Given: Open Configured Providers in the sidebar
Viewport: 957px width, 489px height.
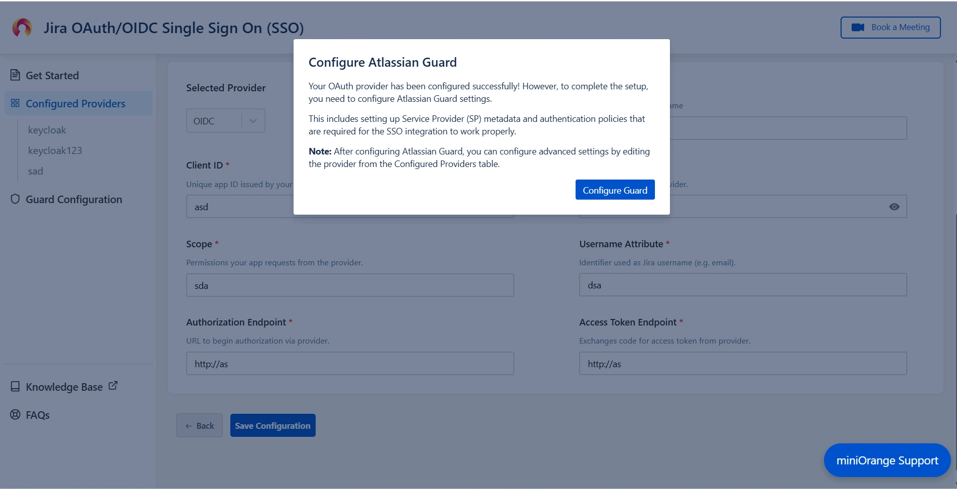Looking at the screenshot, I should coord(78,103).
